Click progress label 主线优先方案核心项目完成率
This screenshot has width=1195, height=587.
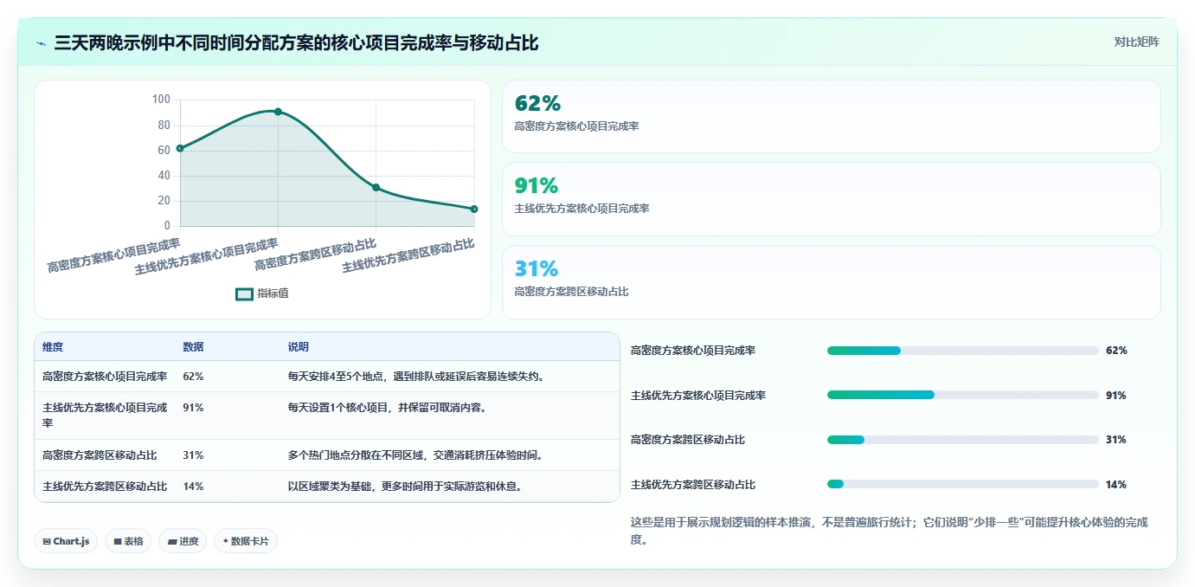[698, 396]
